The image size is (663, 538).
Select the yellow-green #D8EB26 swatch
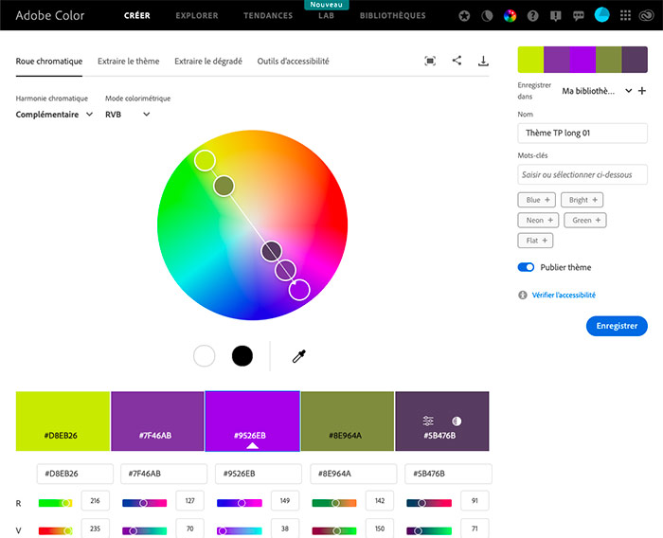pos(63,421)
